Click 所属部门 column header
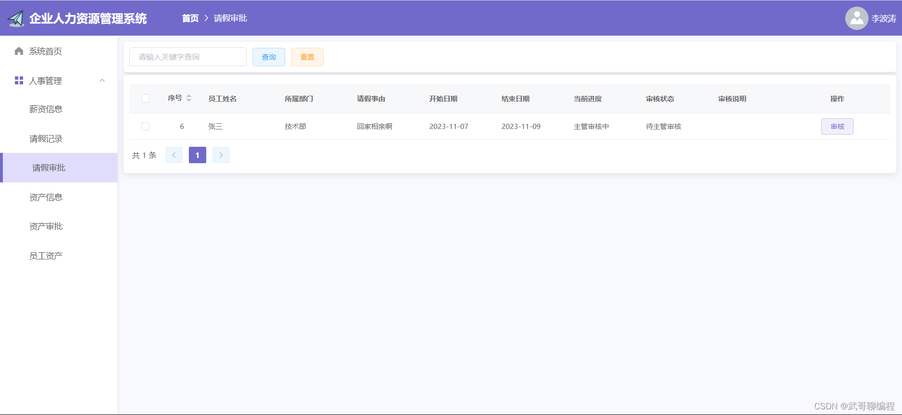902x415 pixels. pyautogui.click(x=299, y=98)
